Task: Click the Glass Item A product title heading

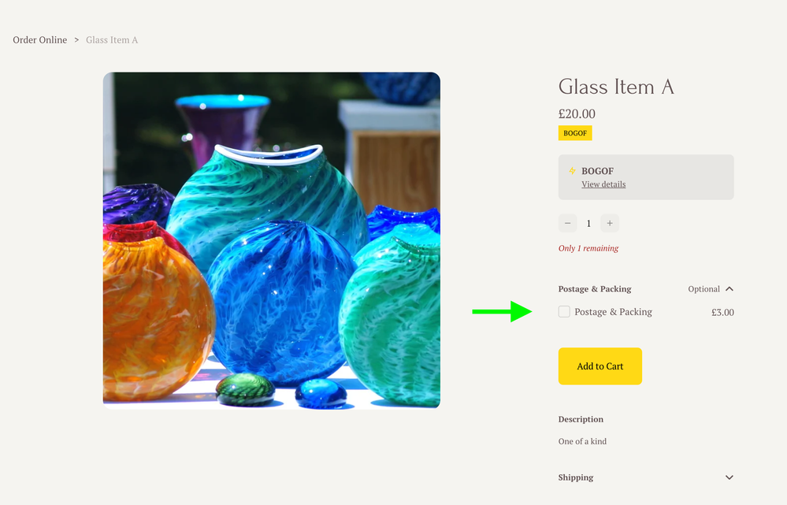Action: 616,87
